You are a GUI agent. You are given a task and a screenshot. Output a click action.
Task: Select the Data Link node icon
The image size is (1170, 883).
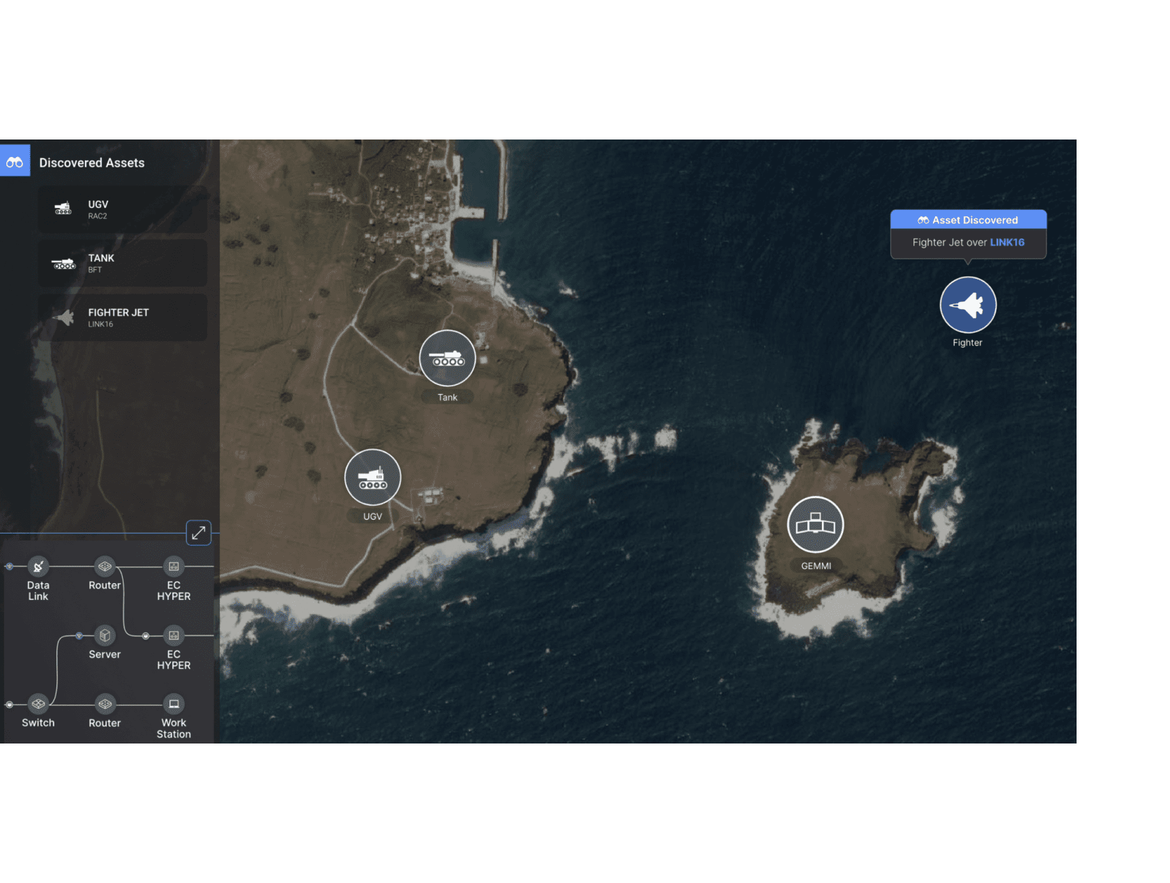[x=38, y=566]
